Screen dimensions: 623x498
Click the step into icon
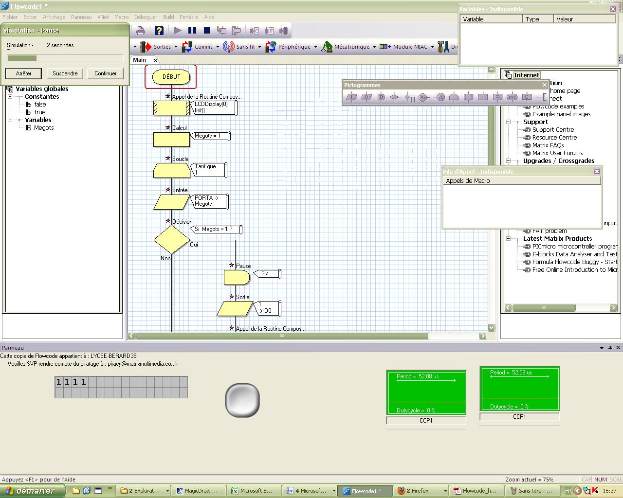pyautogui.click(x=221, y=31)
